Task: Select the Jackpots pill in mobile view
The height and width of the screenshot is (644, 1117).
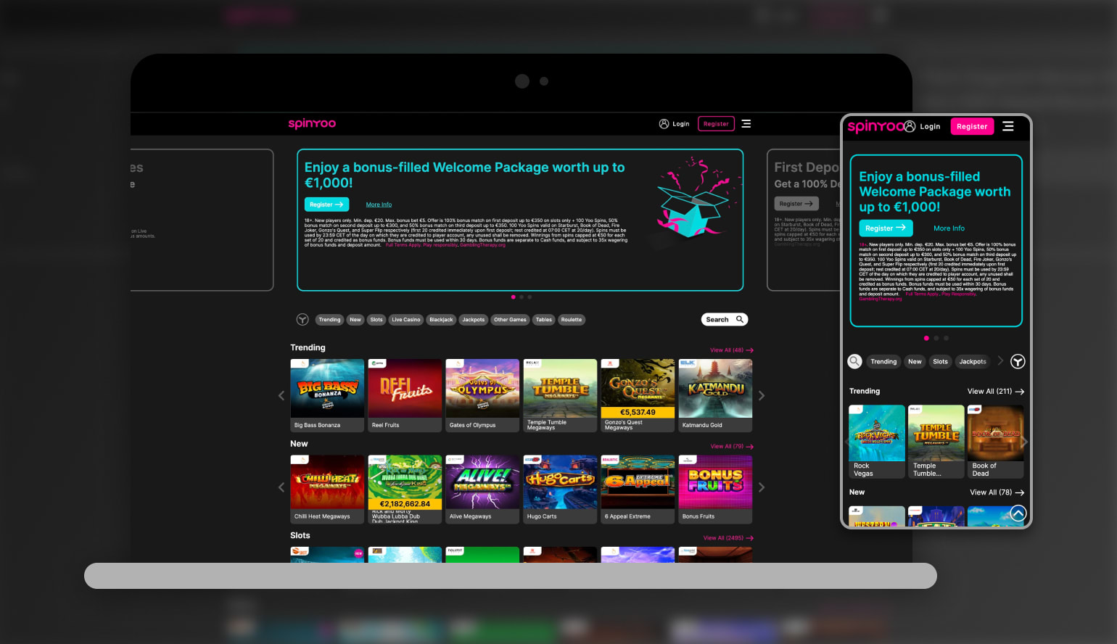Action: pyautogui.click(x=973, y=361)
